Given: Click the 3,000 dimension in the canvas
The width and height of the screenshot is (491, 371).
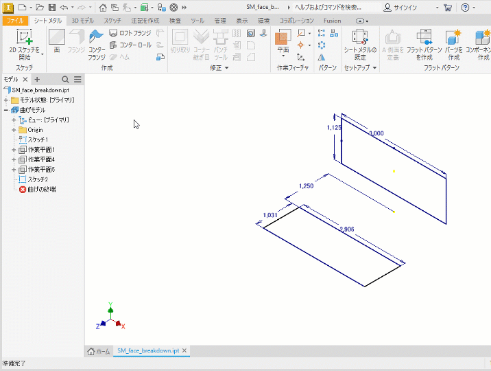Looking at the screenshot, I should 376,133.
